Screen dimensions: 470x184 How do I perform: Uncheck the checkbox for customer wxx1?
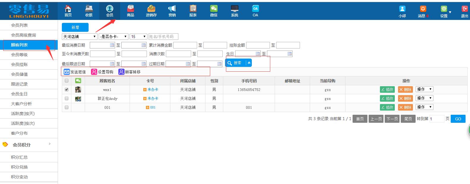[x=67, y=89]
